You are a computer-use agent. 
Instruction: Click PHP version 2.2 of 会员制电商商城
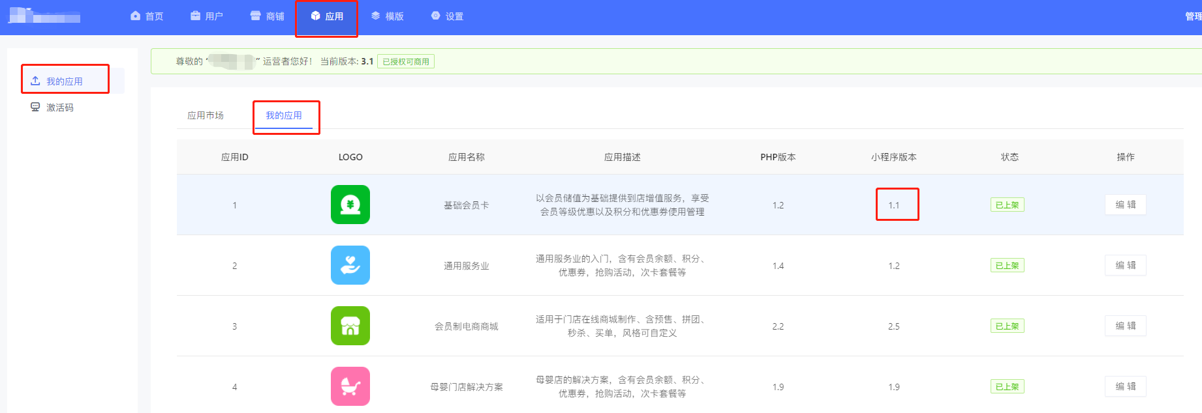click(x=778, y=326)
